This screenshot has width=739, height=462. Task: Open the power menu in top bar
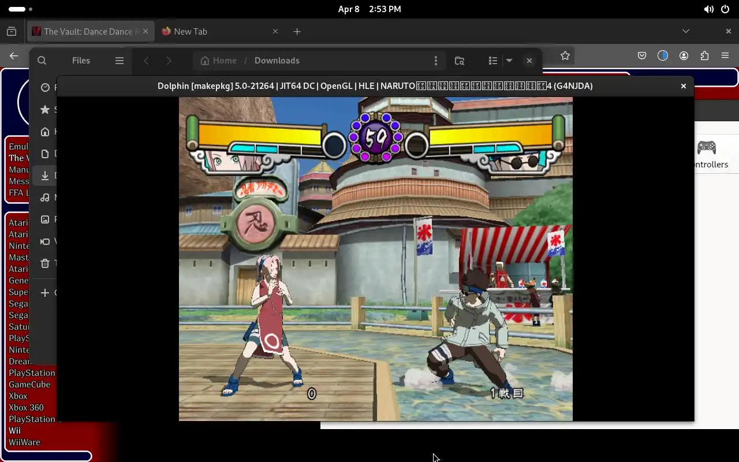(x=725, y=9)
